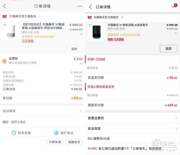Tap Tmall logo beside right store name

pyautogui.click(x=89, y=17)
